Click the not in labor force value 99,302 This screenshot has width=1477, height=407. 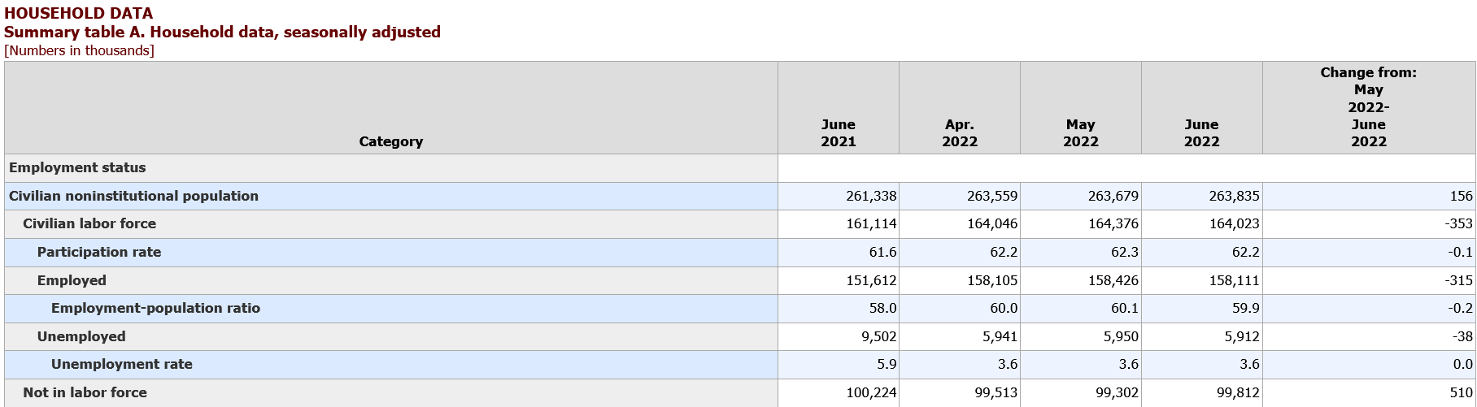(x=1117, y=392)
